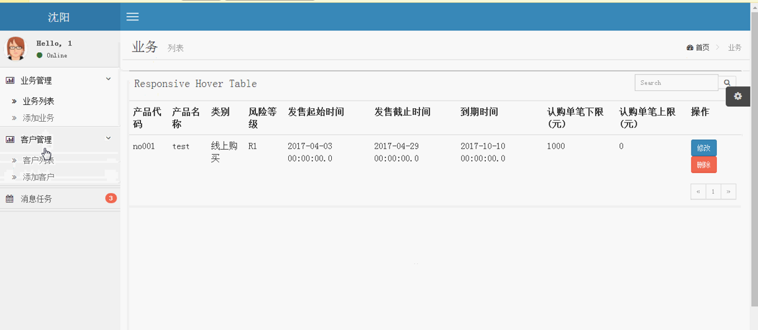Click the 线上购买 category cell
Screen dimensions: 758x330
point(224,152)
